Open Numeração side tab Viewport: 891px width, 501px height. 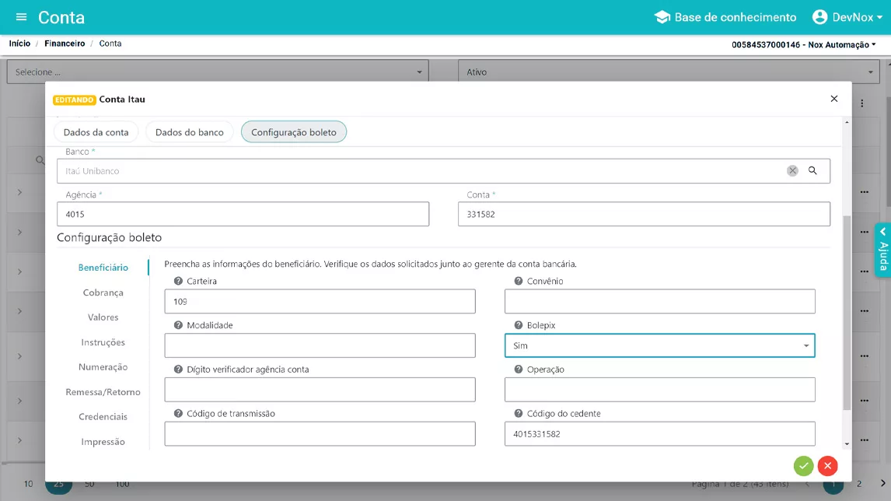click(103, 366)
